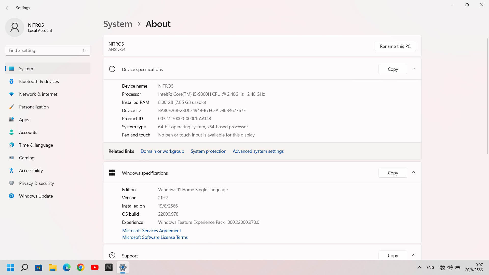
Task: Open clock and date flyout
Action: pyautogui.click(x=474, y=267)
